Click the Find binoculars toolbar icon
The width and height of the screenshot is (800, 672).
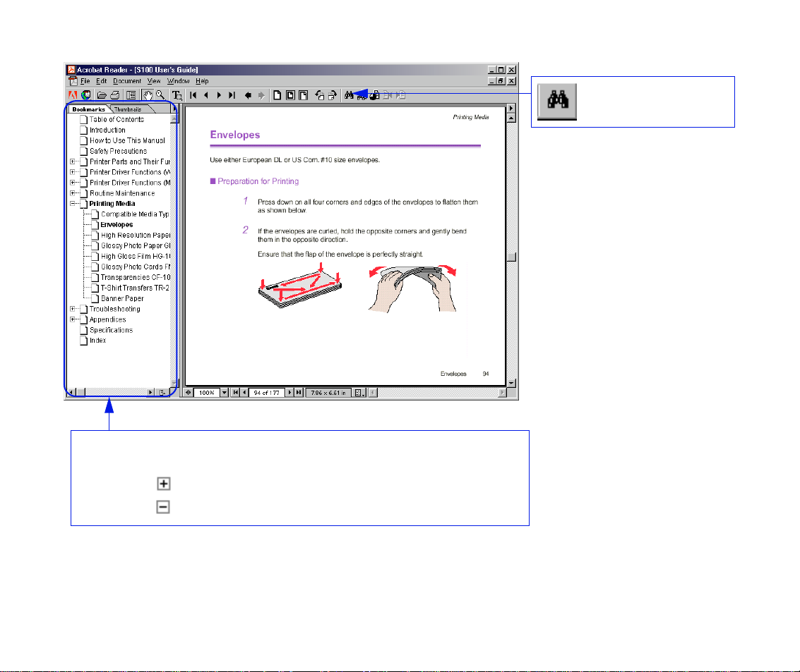349,95
